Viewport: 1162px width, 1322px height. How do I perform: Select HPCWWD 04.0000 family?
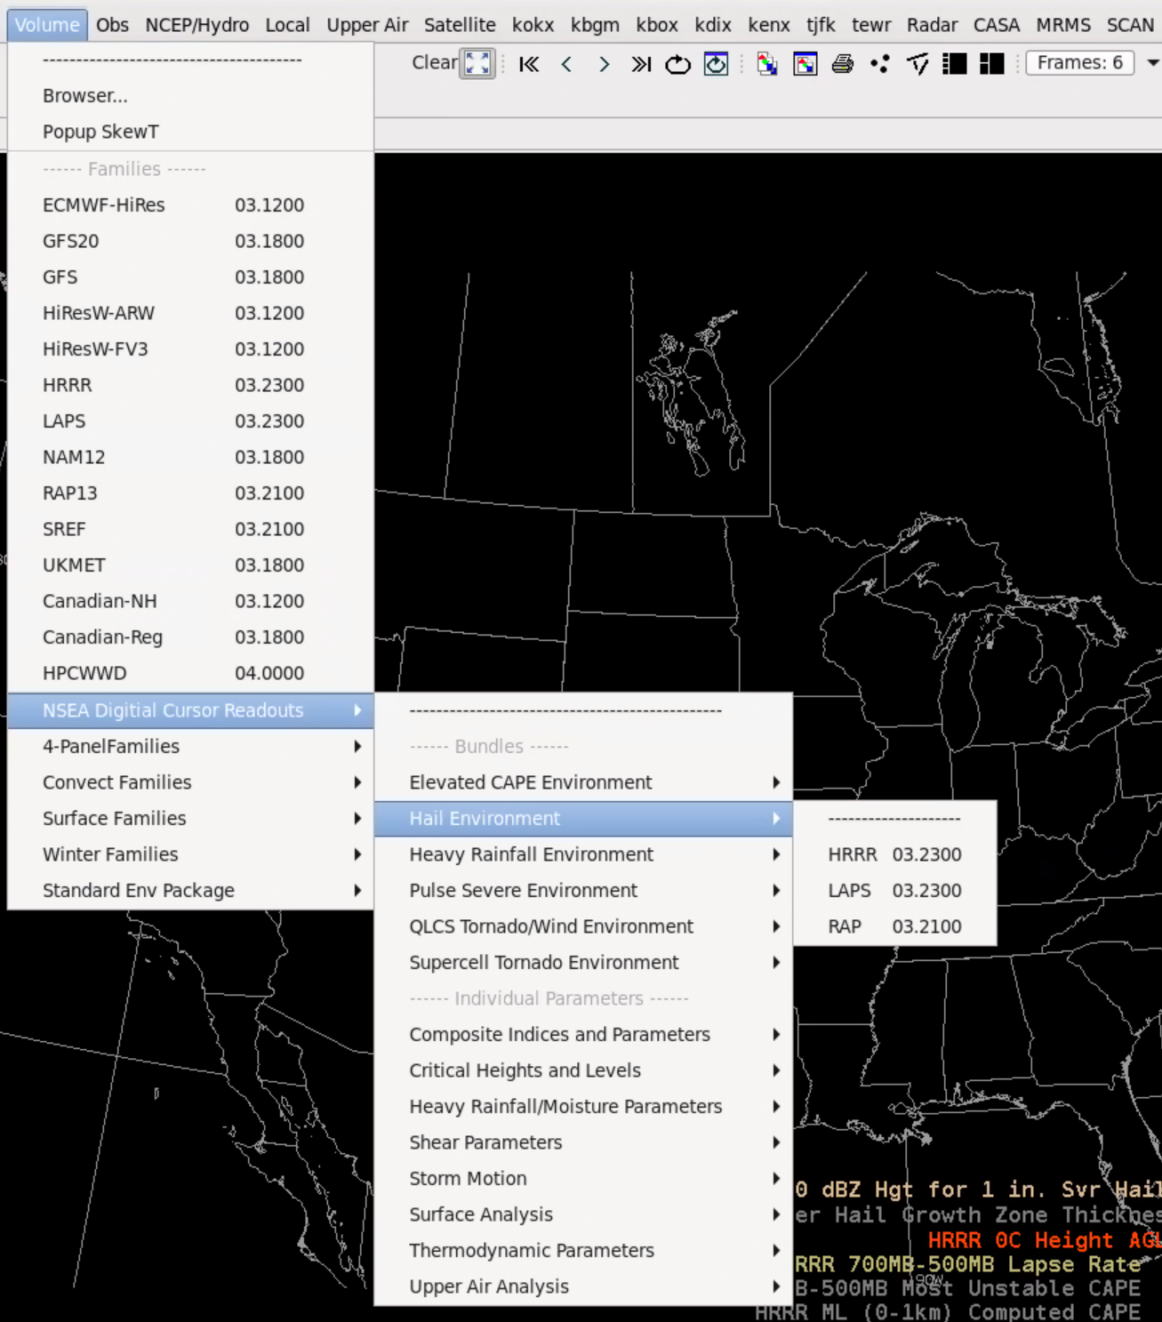190,673
